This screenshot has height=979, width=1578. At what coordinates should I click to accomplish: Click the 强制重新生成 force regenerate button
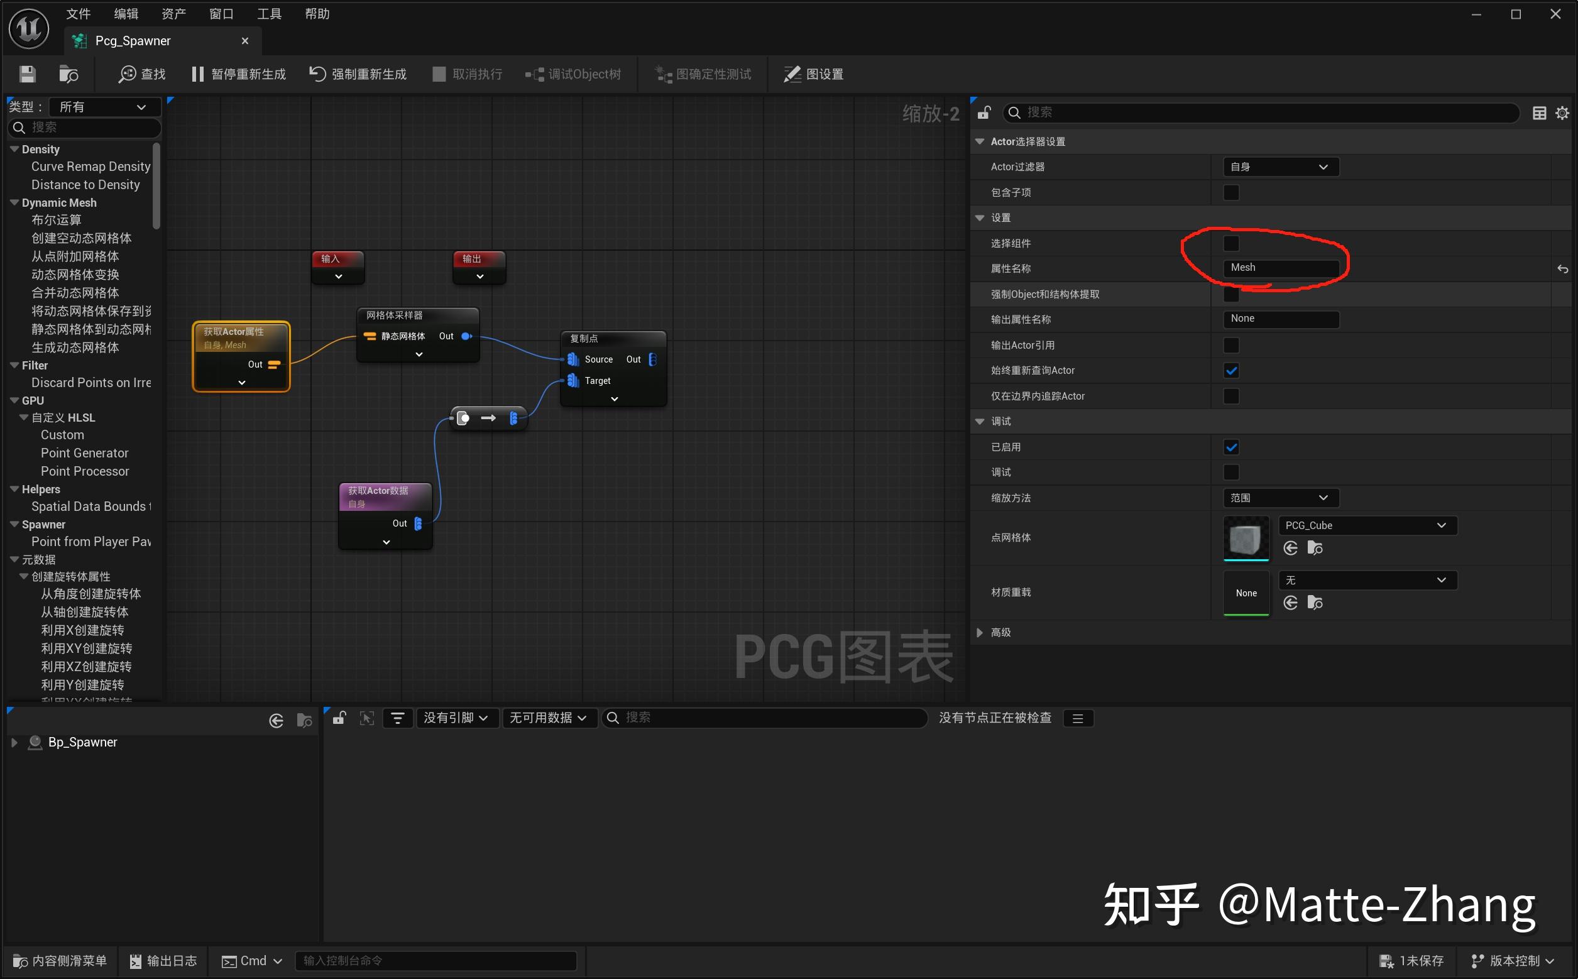pyautogui.click(x=358, y=74)
